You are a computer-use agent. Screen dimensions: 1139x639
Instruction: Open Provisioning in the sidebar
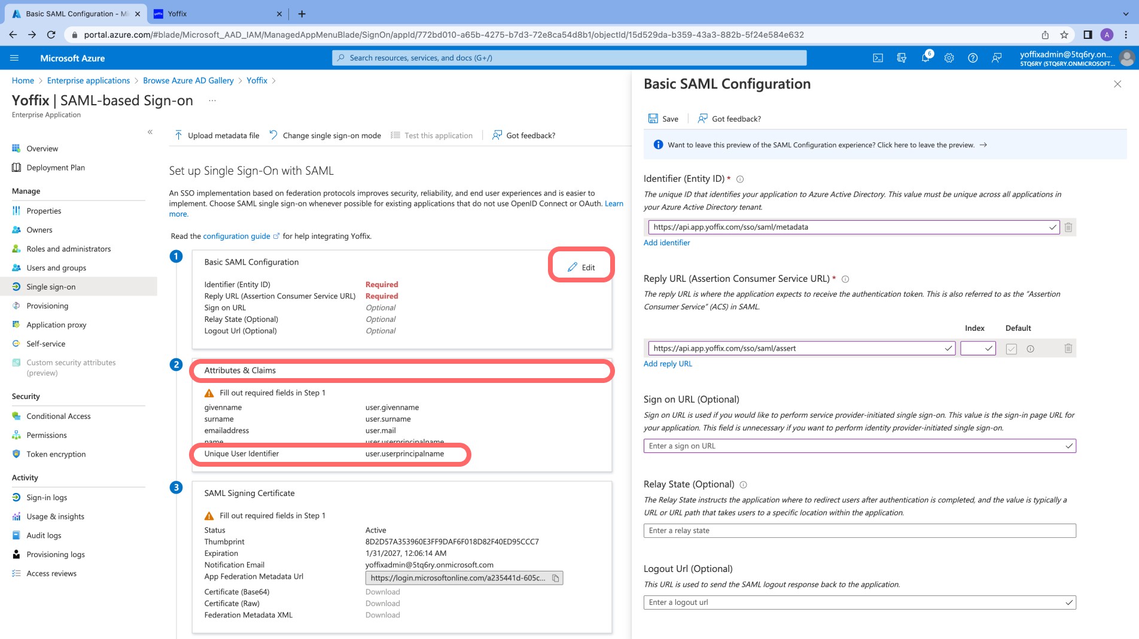[47, 306]
